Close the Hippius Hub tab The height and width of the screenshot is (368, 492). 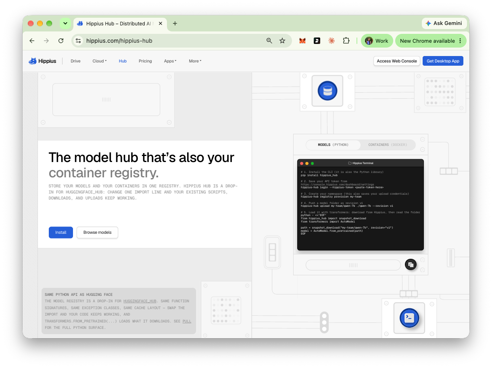pos(161,23)
